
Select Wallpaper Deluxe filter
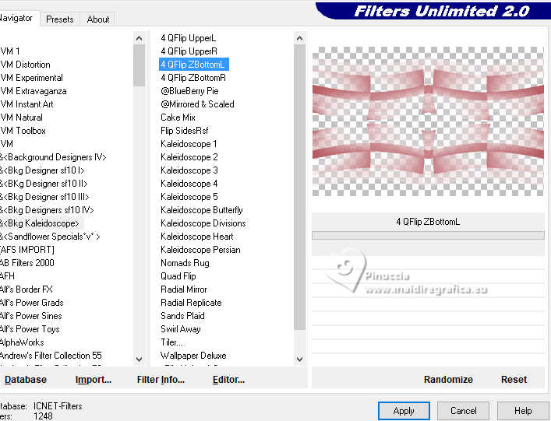(193, 356)
